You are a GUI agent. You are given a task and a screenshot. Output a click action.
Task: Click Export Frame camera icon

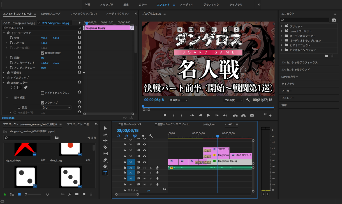coord(252,115)
